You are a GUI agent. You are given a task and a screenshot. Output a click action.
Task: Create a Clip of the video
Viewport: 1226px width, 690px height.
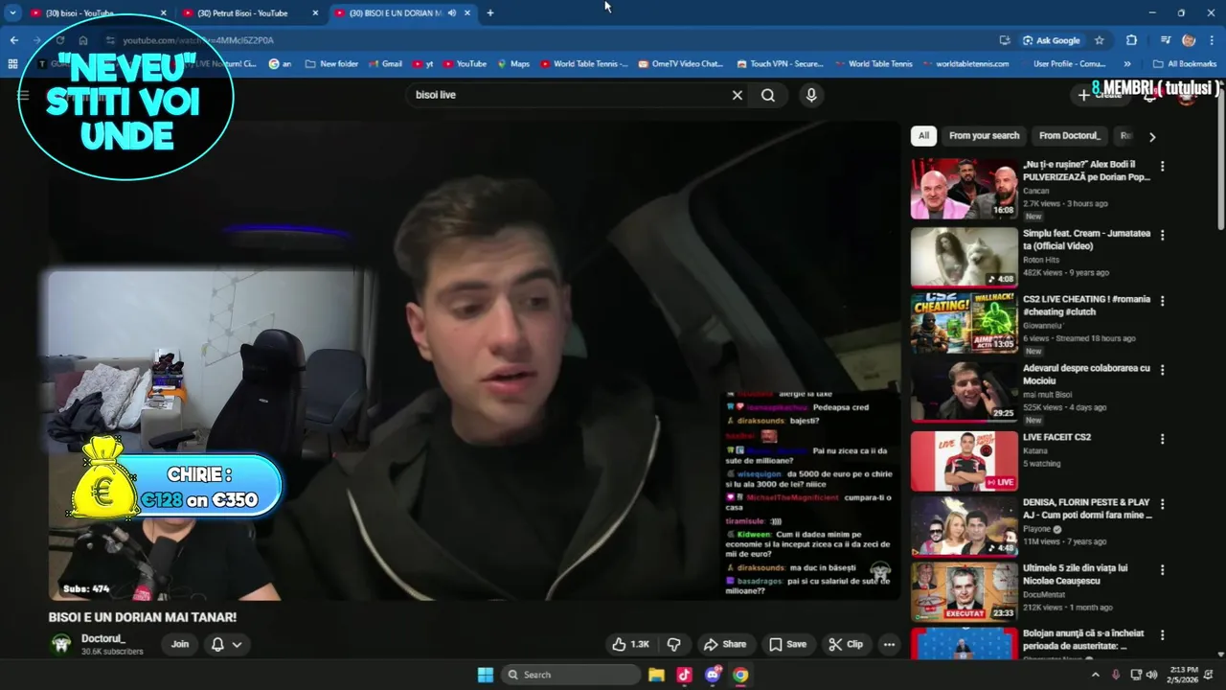tap(846, 644)
